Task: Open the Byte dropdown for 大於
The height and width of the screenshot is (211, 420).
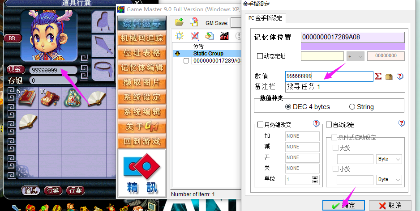Action: [389, 159]
